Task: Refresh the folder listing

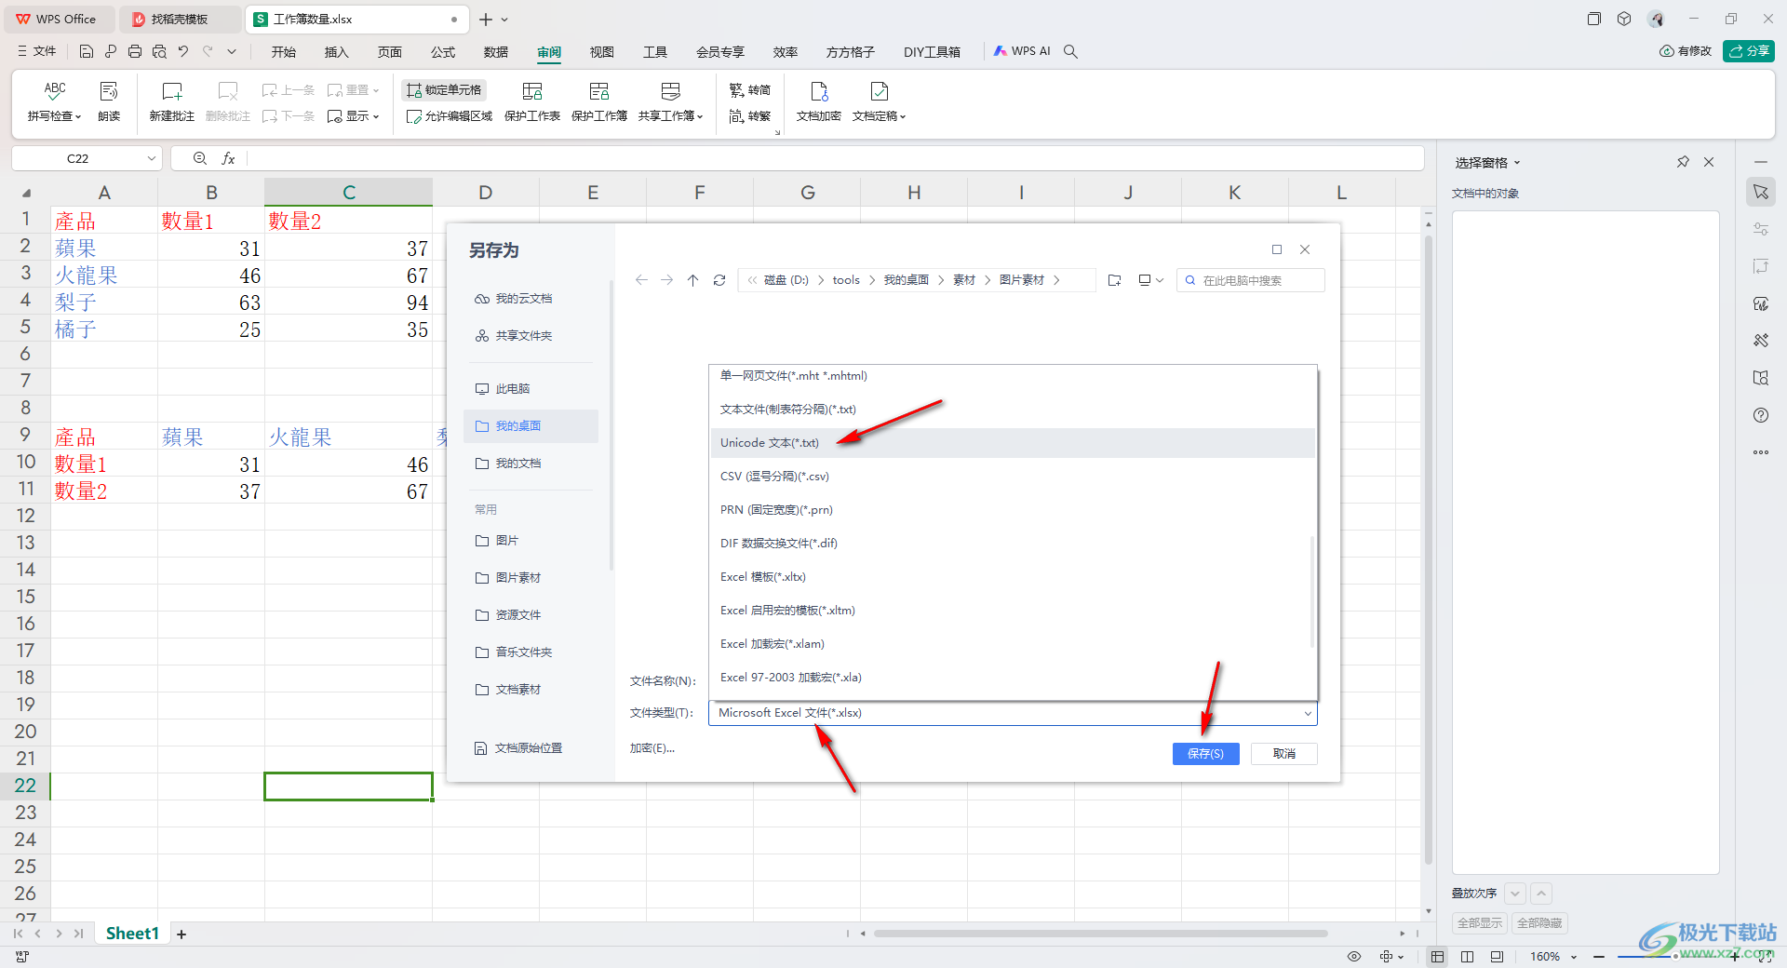Action: click(719, 280)
